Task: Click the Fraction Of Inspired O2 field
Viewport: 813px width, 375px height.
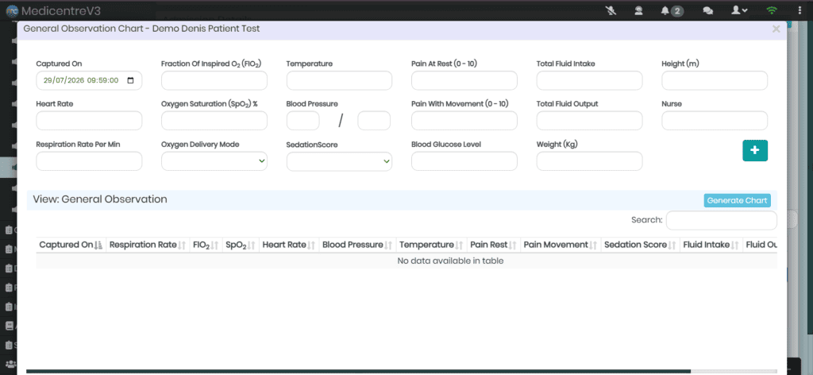Action: 214,80
